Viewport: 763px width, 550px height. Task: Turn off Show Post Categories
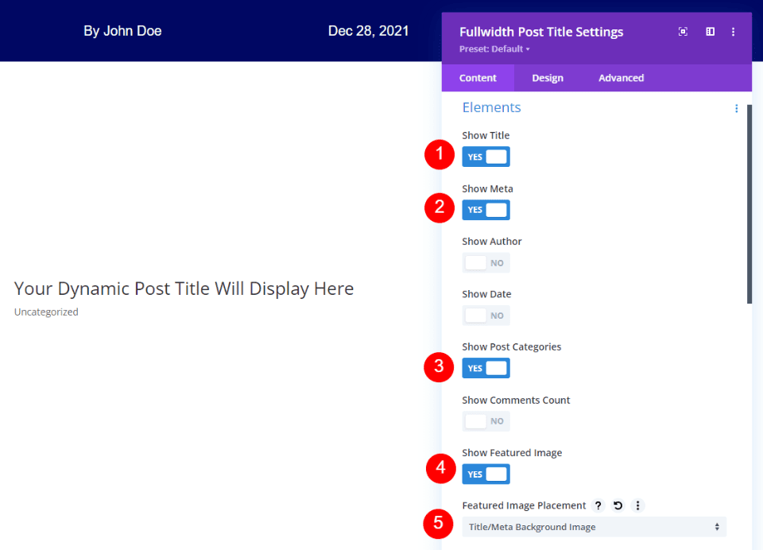tap(486, 367)
